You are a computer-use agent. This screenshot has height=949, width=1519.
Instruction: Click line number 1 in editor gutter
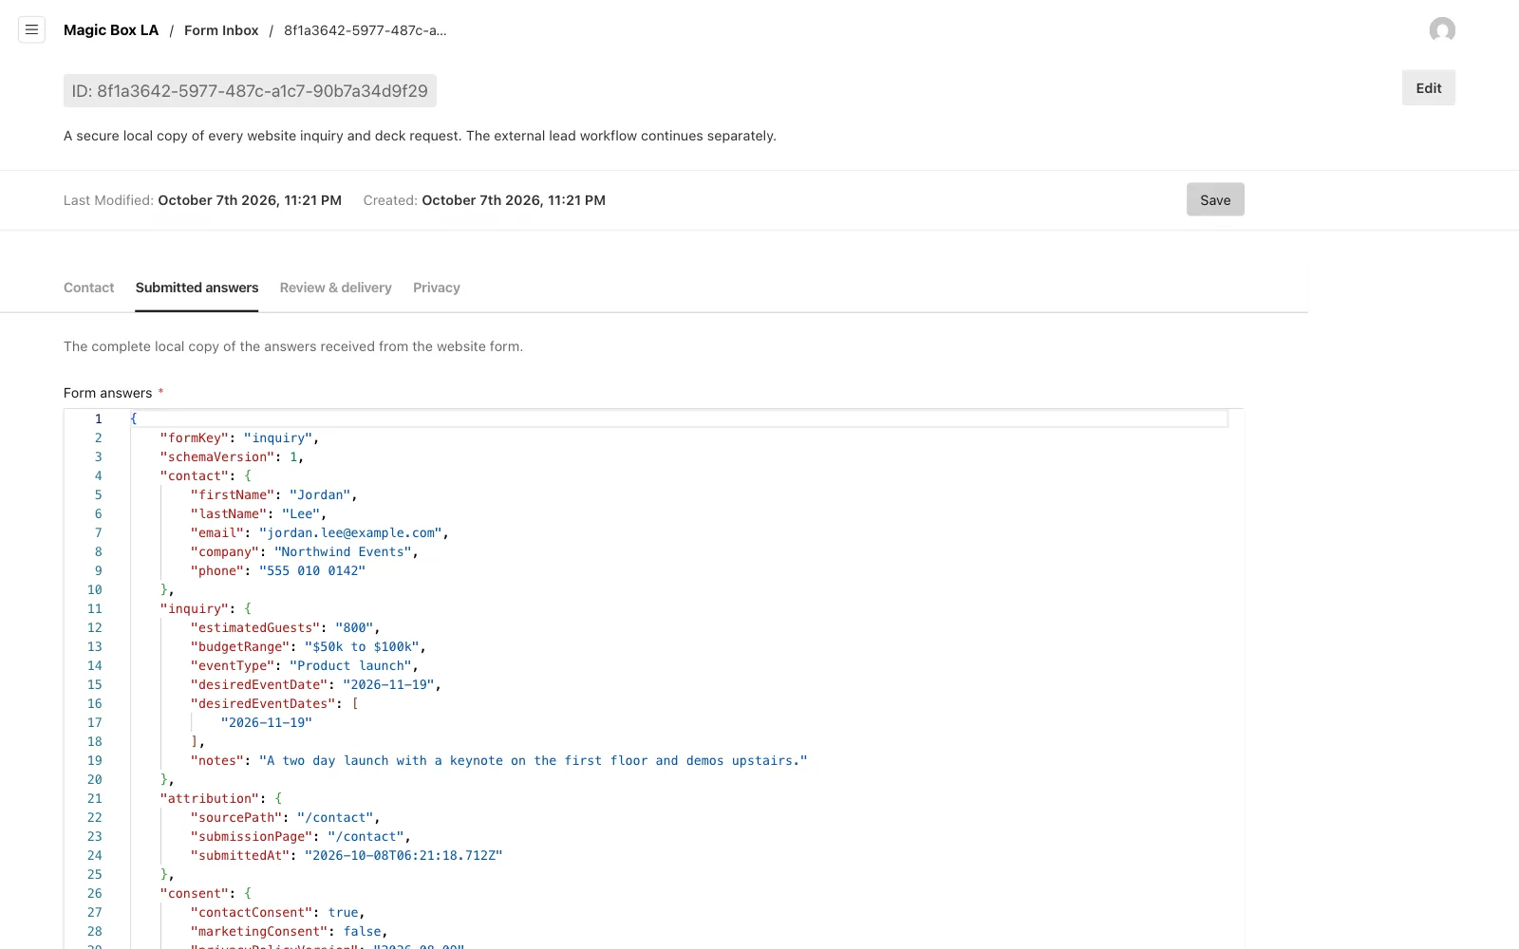98,419
